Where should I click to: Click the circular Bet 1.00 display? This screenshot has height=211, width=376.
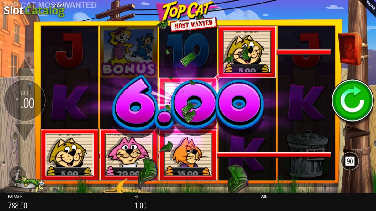[25, 100]
